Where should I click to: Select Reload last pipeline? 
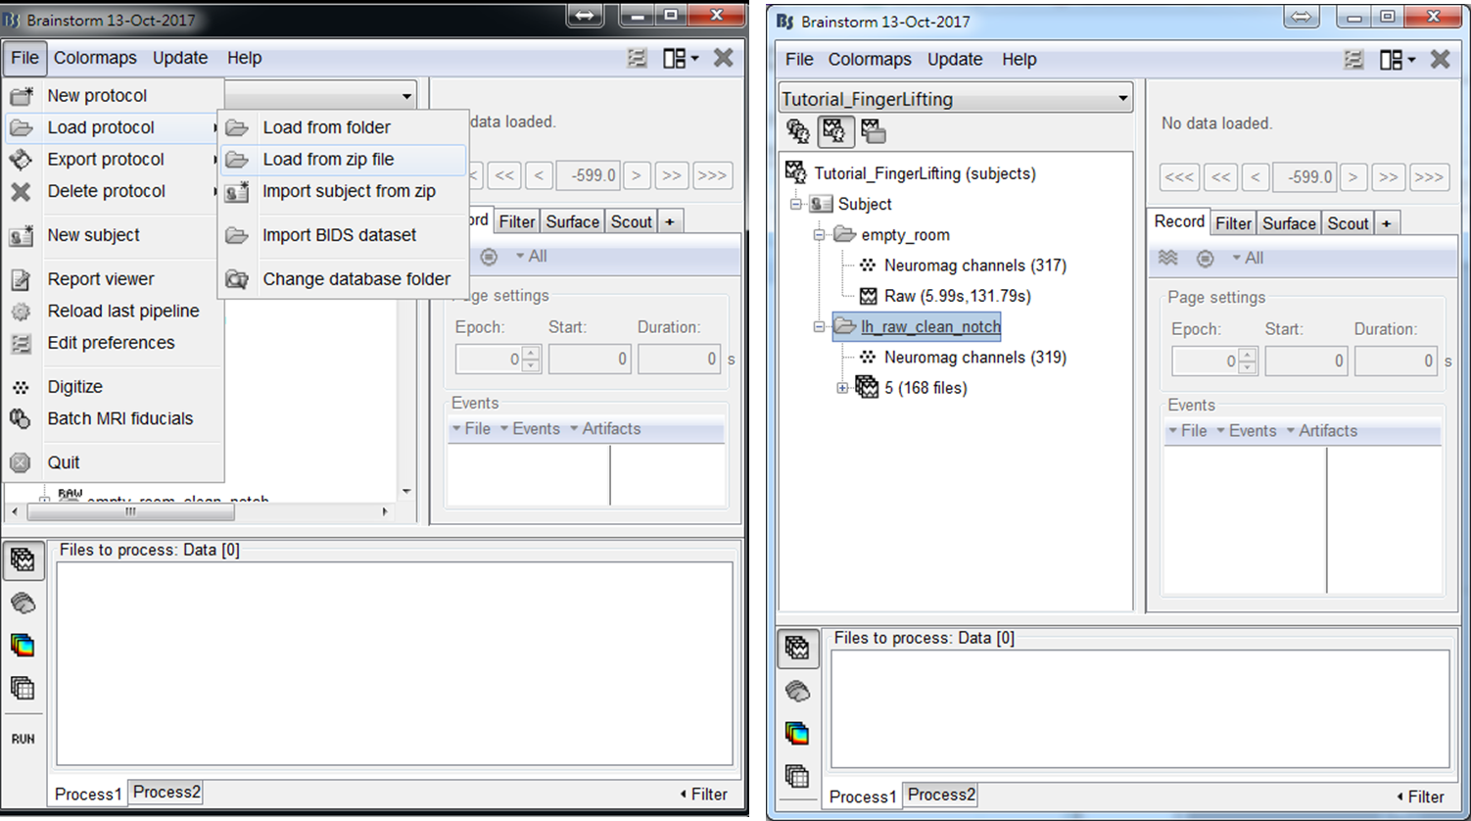(115, 311)
